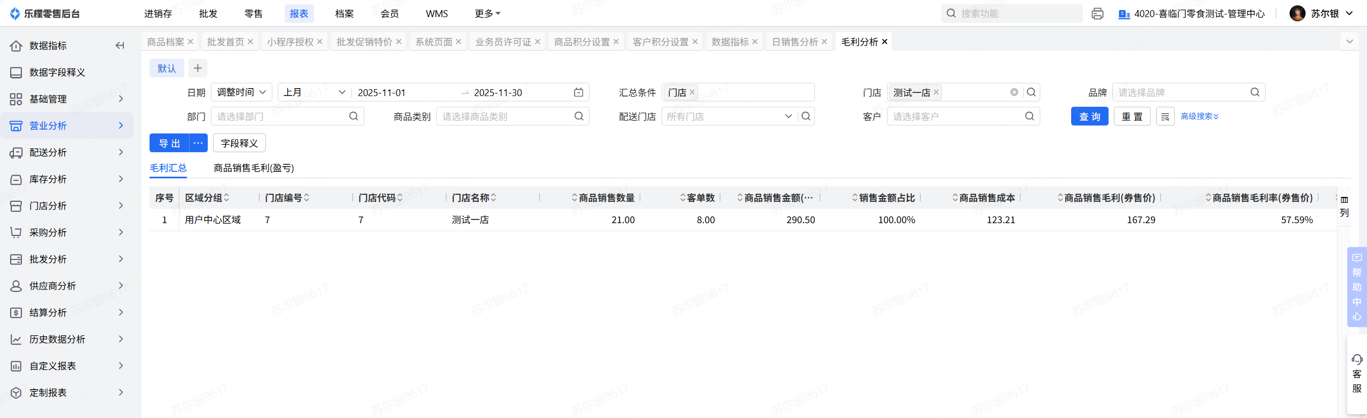
Task: Open the 批发 top menu
Action: click(x=208, y=13)
